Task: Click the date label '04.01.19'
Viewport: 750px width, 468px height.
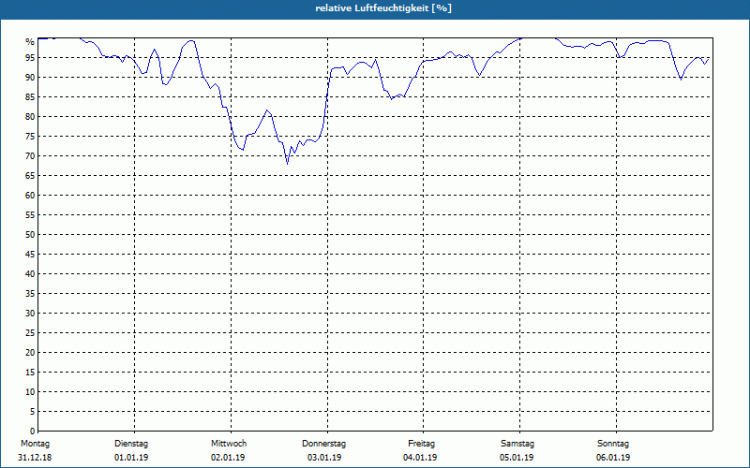Action: click(420, 458)
